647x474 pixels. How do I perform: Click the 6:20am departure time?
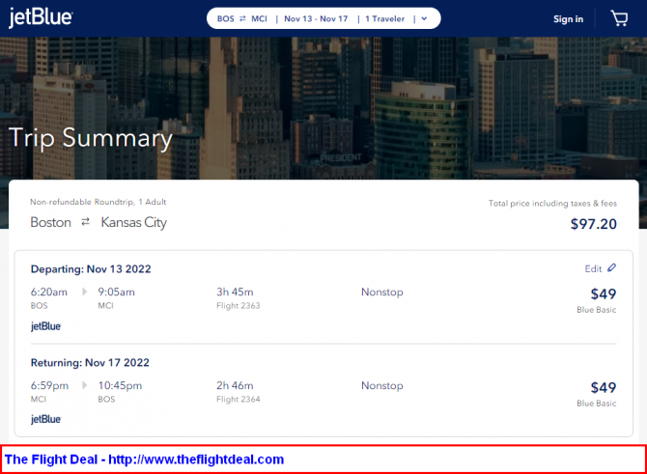(48, 293)
